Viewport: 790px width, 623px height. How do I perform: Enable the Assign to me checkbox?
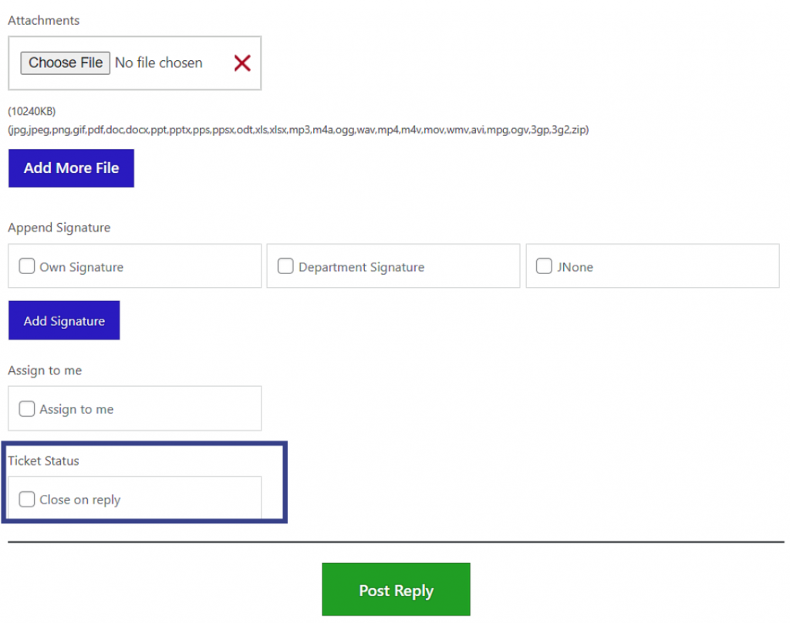tap(26, 408)
